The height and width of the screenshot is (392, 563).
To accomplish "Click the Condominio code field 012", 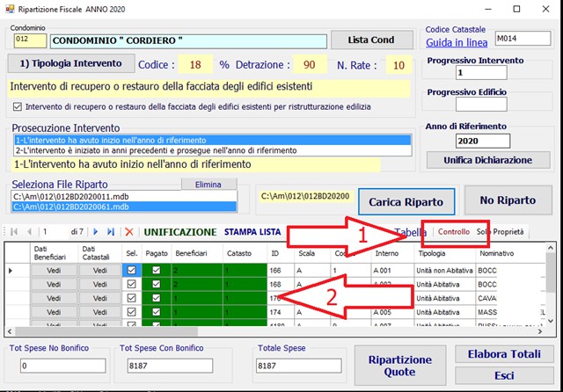I will [x=30, y=40].
